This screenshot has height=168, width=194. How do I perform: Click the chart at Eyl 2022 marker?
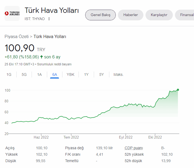pos(126,137)
